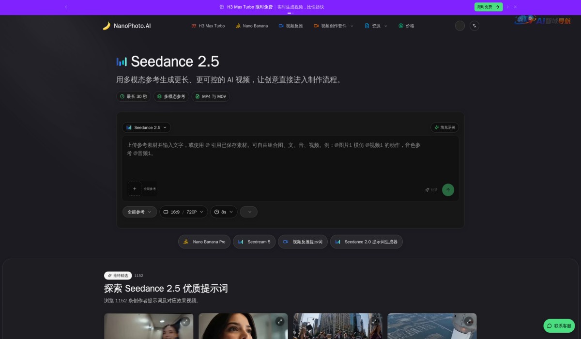
Task: Expand the woman's face video card
Action: coord(279,321)
